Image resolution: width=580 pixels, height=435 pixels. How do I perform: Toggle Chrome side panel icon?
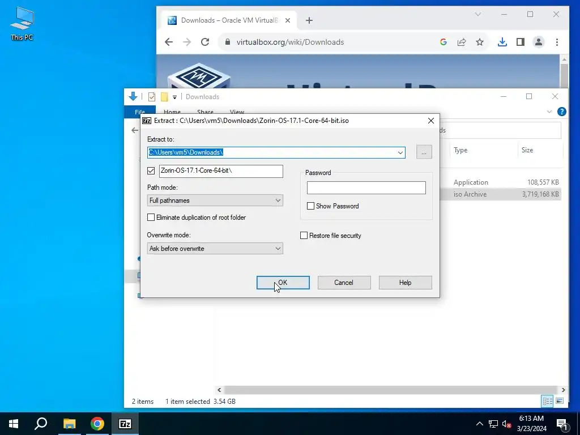(521, 42)
